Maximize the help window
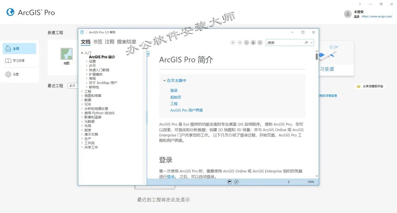The image size is (397, 213). (x=303, y=32)
